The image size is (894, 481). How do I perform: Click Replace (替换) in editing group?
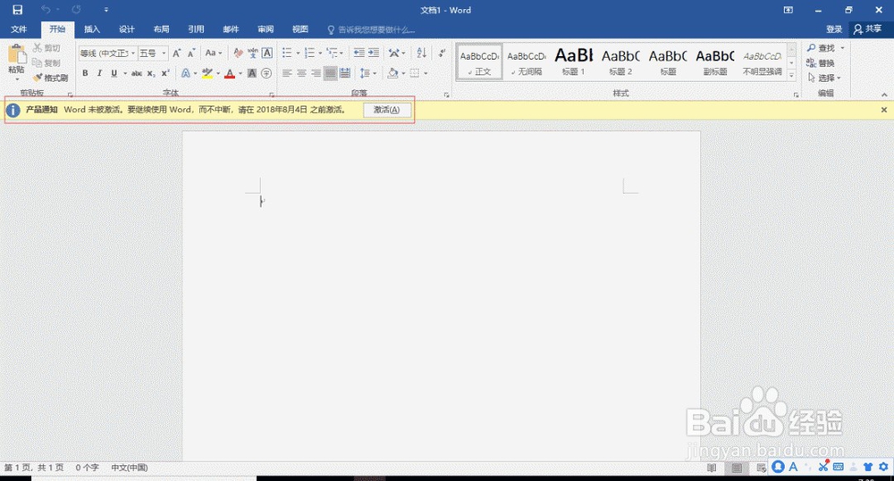click(x=821, y=62)
